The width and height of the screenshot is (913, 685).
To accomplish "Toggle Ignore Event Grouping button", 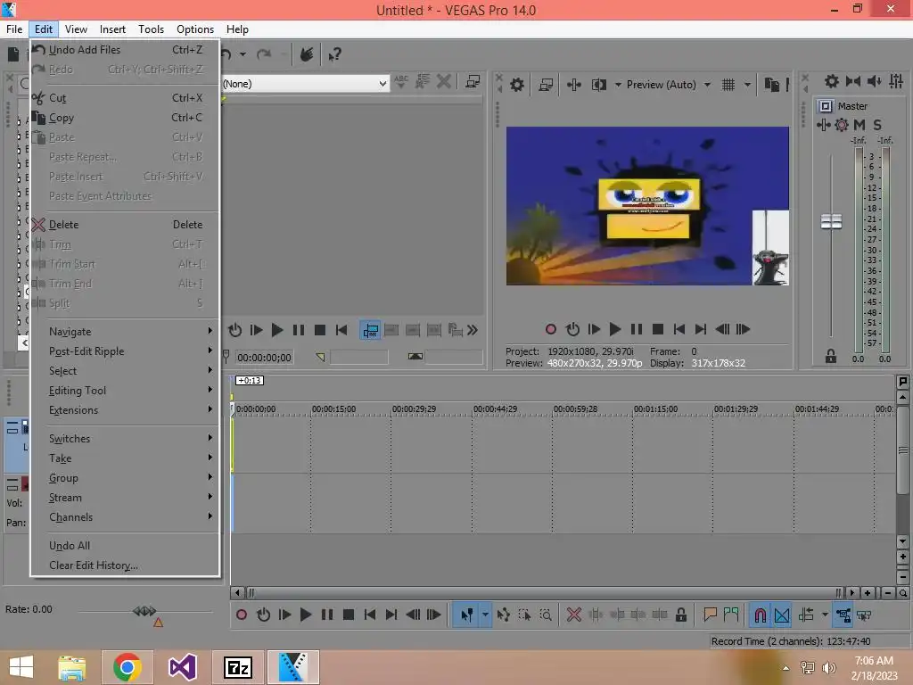I will coord(864,615).
